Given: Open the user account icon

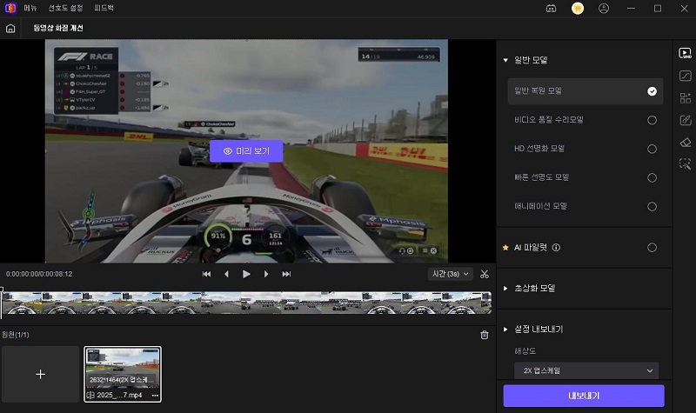Looking at the screenshot, I should point(604,8).
